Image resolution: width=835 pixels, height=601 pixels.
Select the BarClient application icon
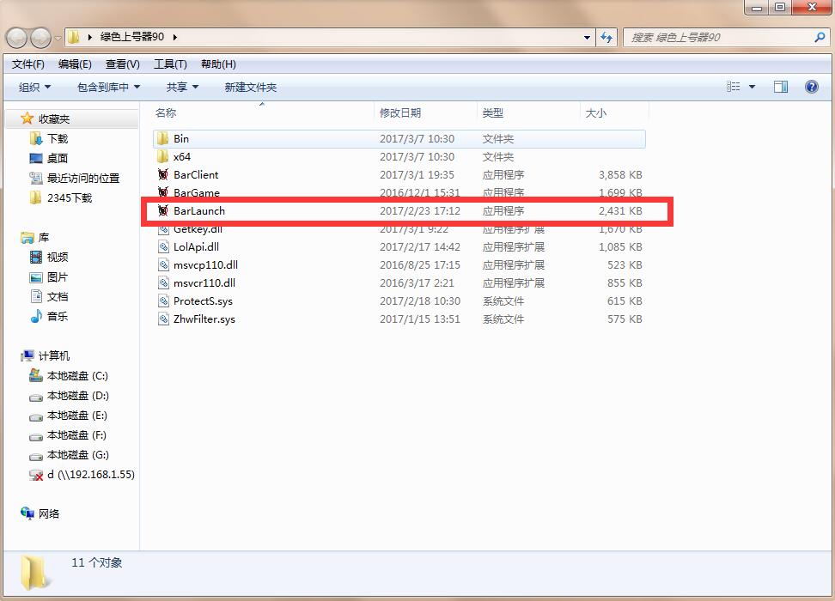(163, 174)
